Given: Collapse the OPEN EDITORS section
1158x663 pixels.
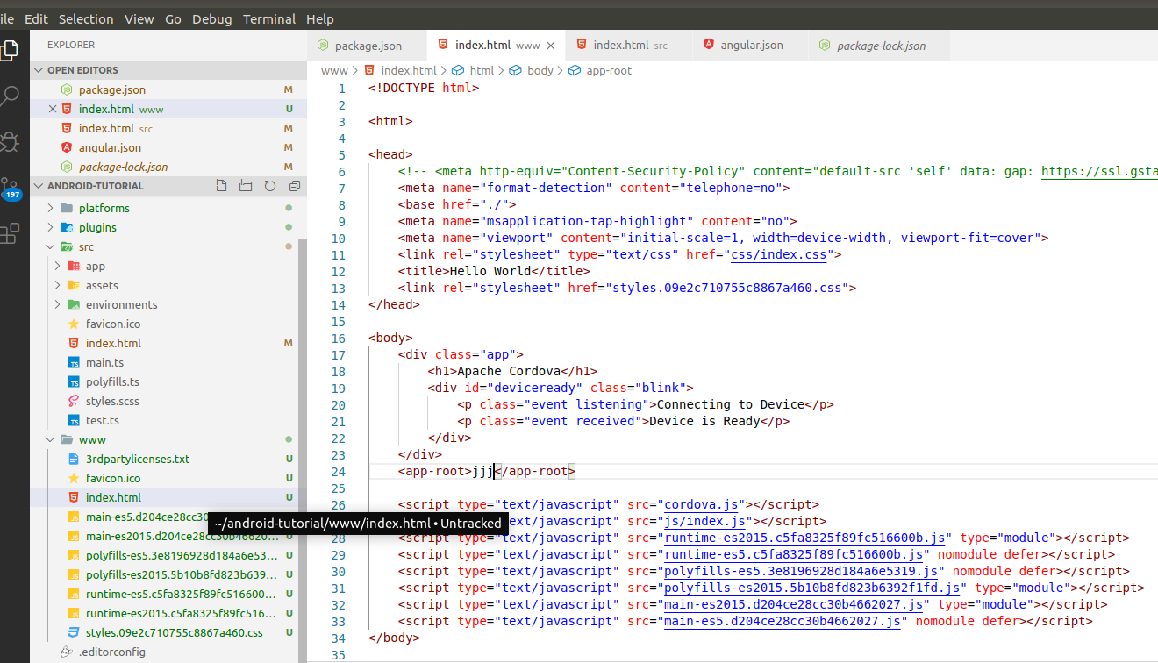Looking at the screenshot, I should (39, 70).
